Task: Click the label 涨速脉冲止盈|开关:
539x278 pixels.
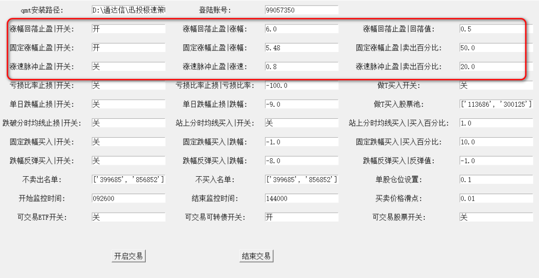Action: [x=42, y=67]
